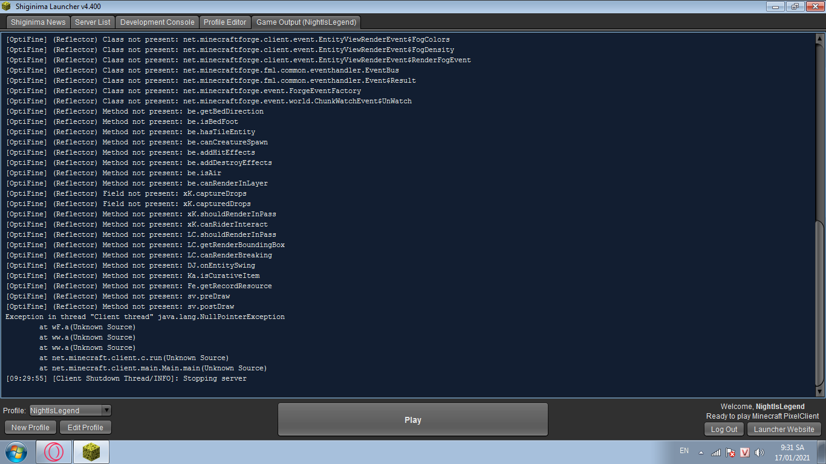Show hidden system tray icons
The width and height of the screenshot is (826, 464).
[701, 452]
